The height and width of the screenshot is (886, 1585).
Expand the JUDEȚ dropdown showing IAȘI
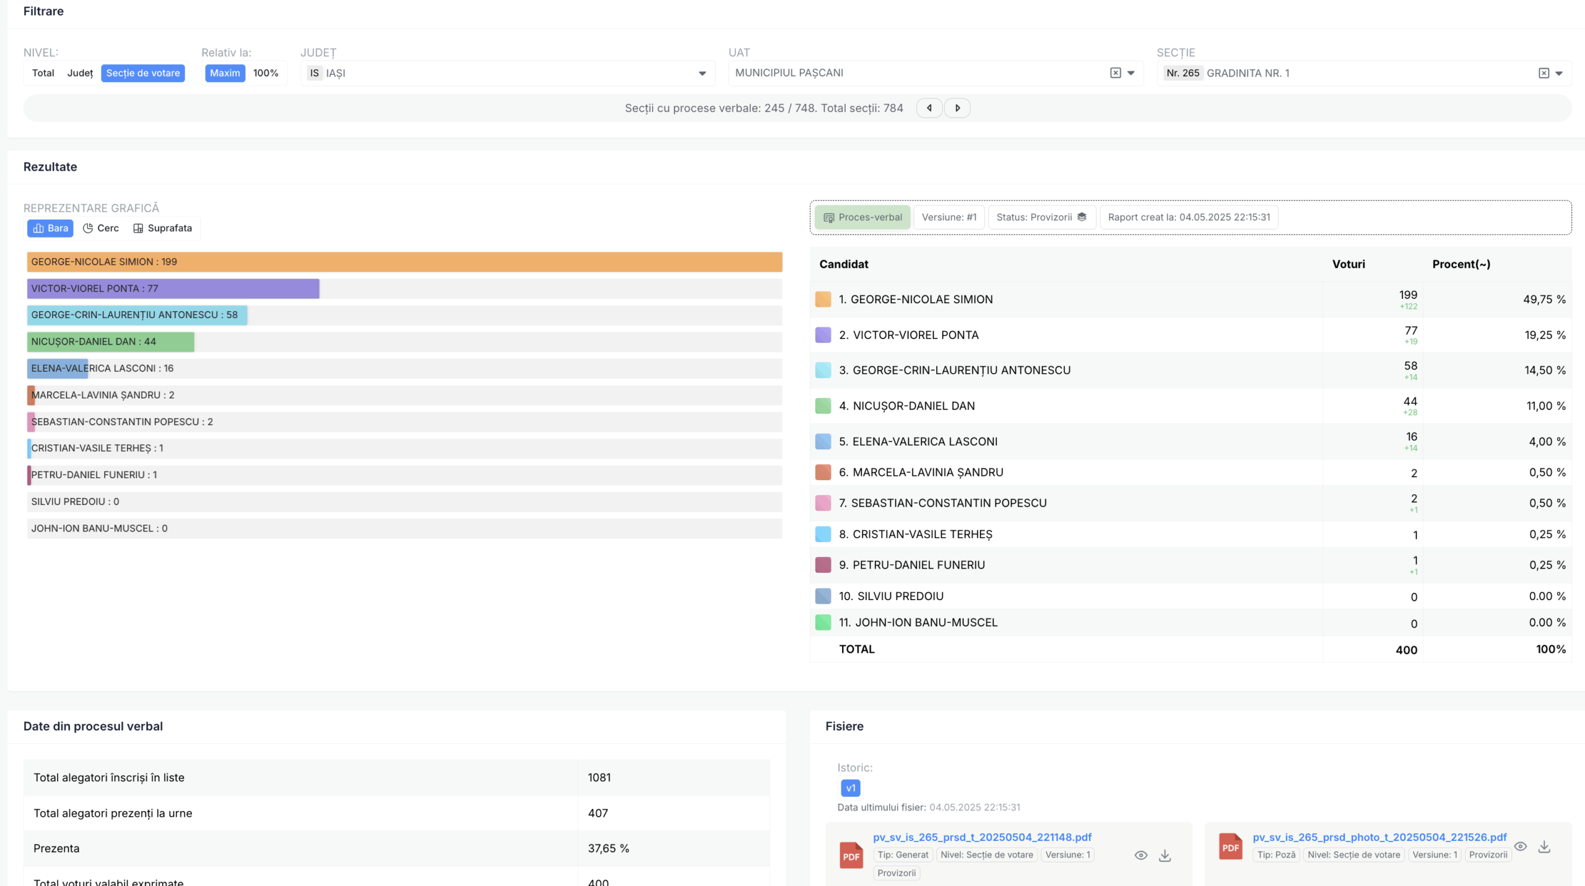click(x=702, y=73)
